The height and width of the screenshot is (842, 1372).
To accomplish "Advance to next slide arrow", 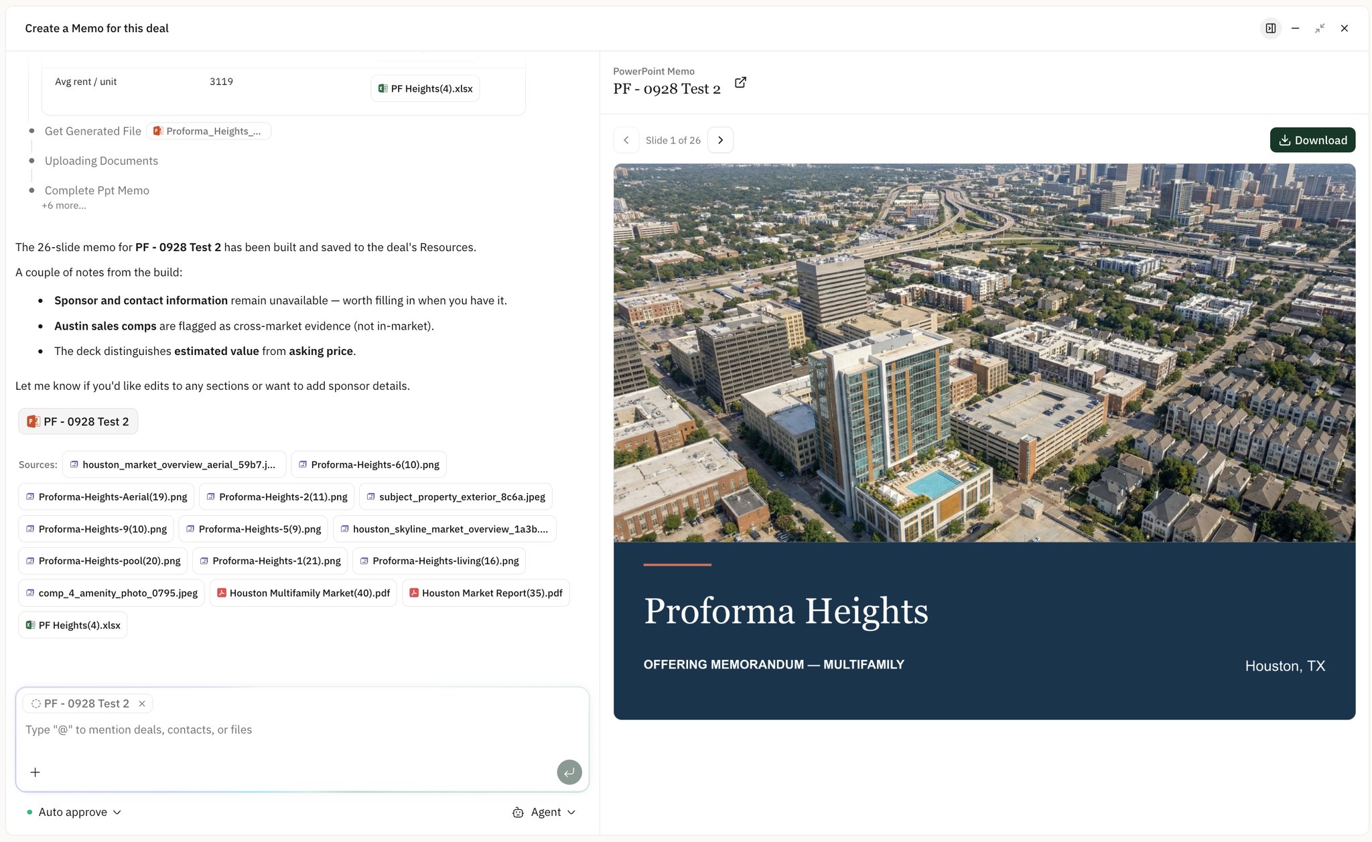I will (720, 140).
